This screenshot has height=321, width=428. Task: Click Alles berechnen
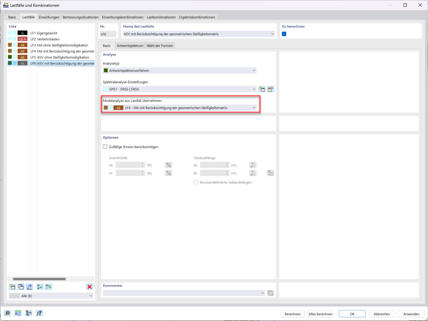320,314
